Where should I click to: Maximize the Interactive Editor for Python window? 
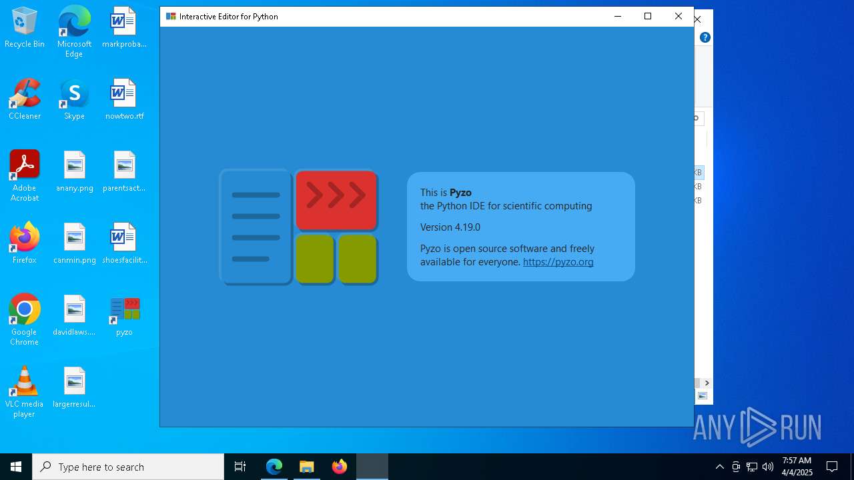pyautogui.click(x=648, y=17)
